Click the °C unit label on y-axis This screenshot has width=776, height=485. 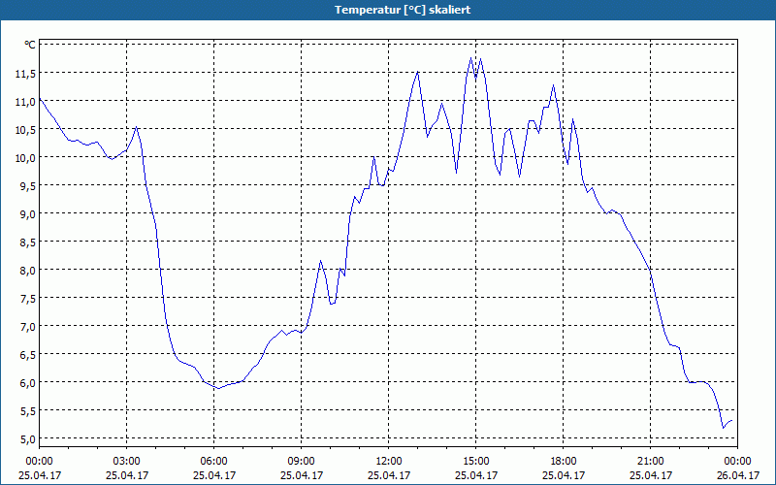(x=30, y=45)
